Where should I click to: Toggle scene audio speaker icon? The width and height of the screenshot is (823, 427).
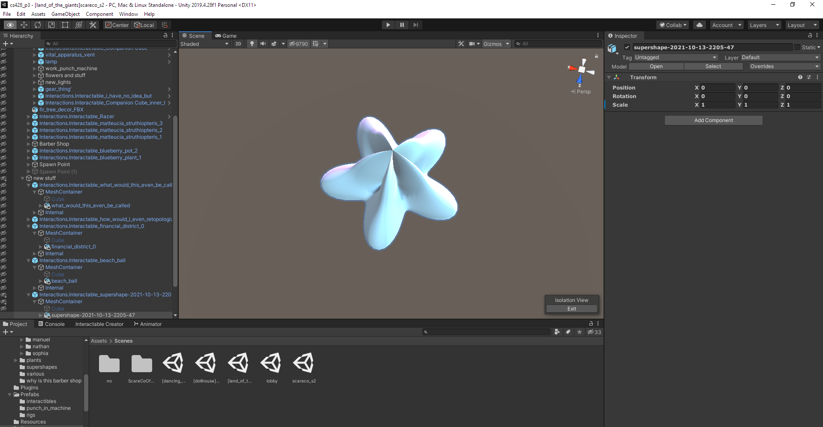coord(263,44)
